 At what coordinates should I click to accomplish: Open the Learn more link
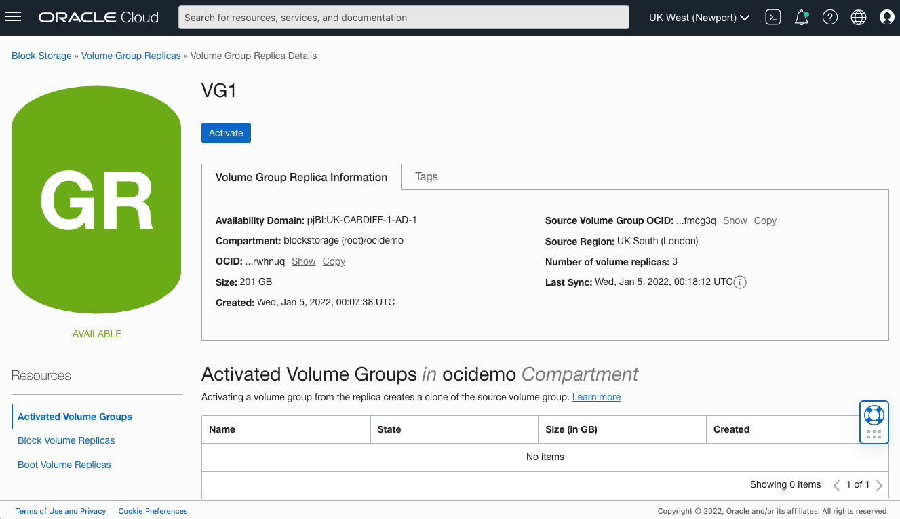596,397
